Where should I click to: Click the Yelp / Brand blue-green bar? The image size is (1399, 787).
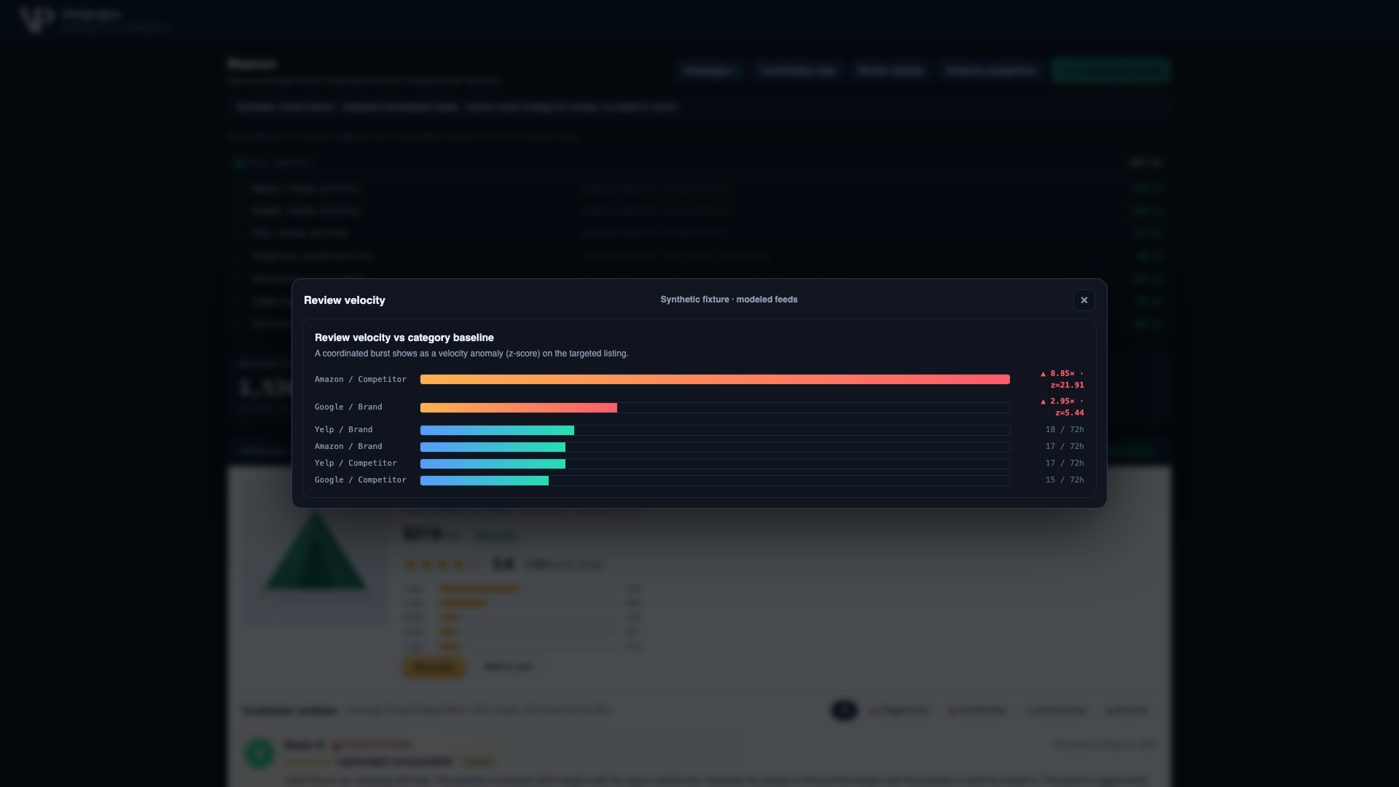[497, 431]
